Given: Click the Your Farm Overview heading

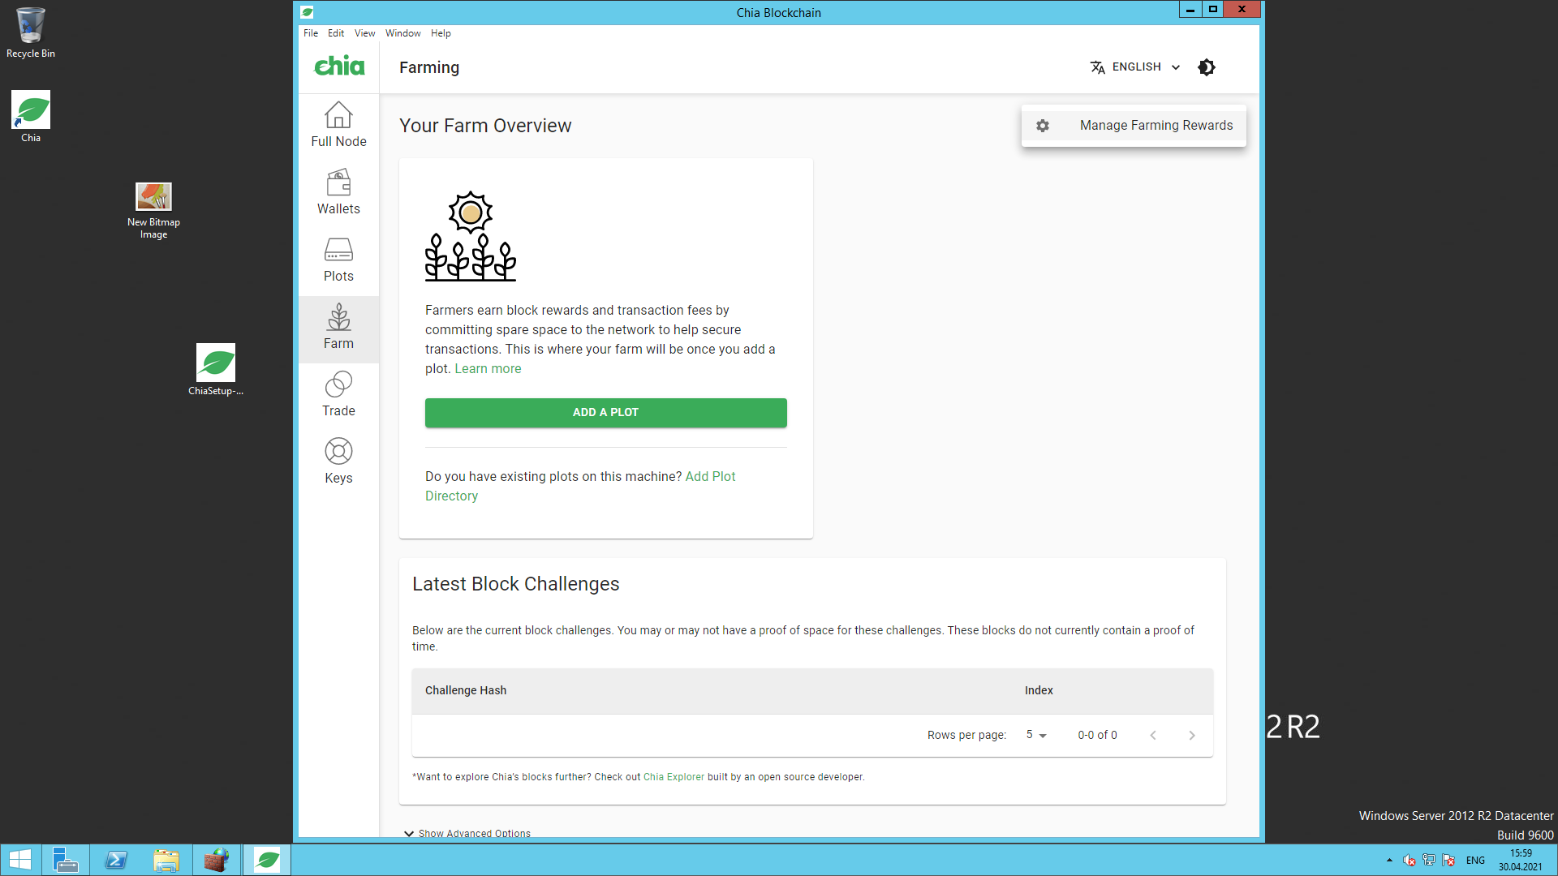Looking at the screenshot, I should pos(485,126).
